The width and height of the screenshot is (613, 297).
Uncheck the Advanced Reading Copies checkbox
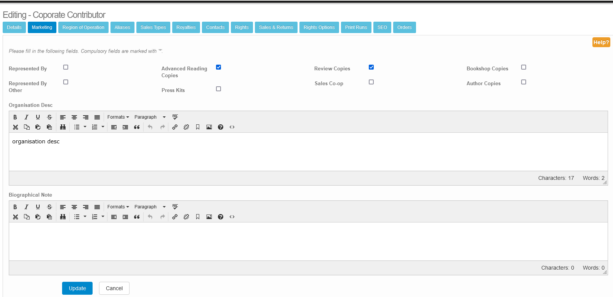[219, 67]
